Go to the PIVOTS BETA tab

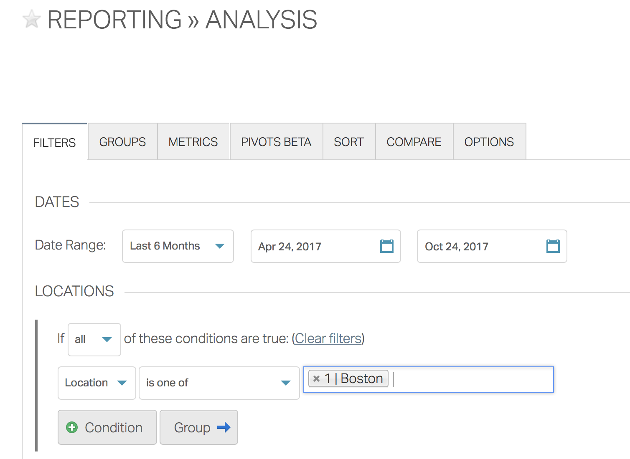coord(276,142)
